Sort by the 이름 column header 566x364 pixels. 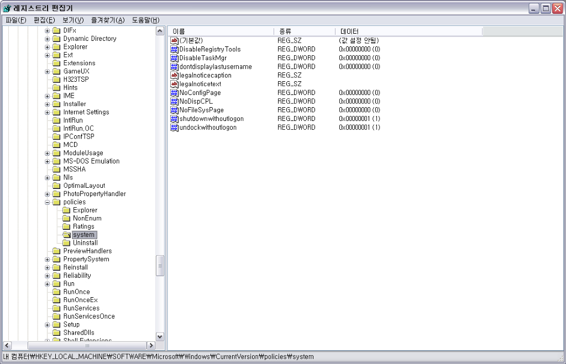221,31
